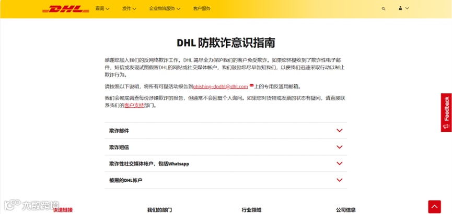The width and height of the screenshot is (452, 214).
Task: Click 欺诈性社交媒体帐户，包括Whatsapp heading
Action: 149,163
